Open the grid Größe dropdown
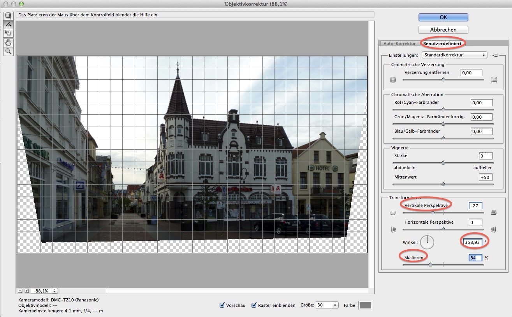Screen dimensions: 512x317 tap(335, 305)
